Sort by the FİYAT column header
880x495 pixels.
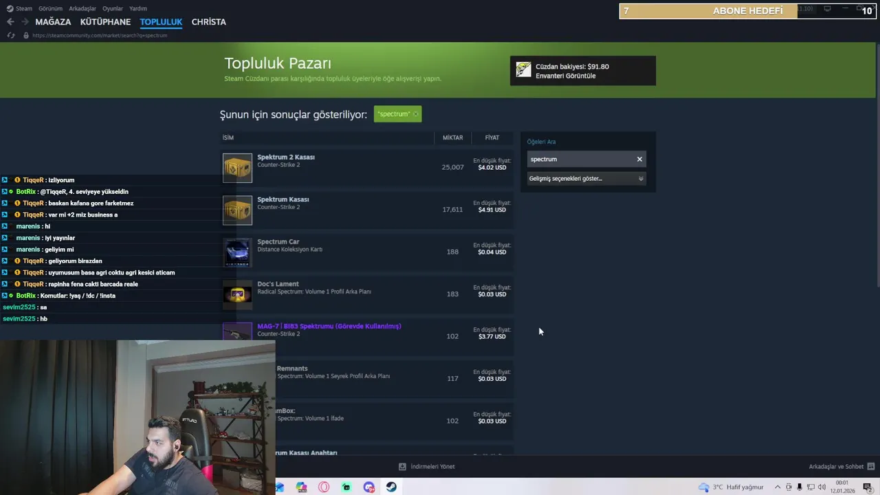coord(492,137)
